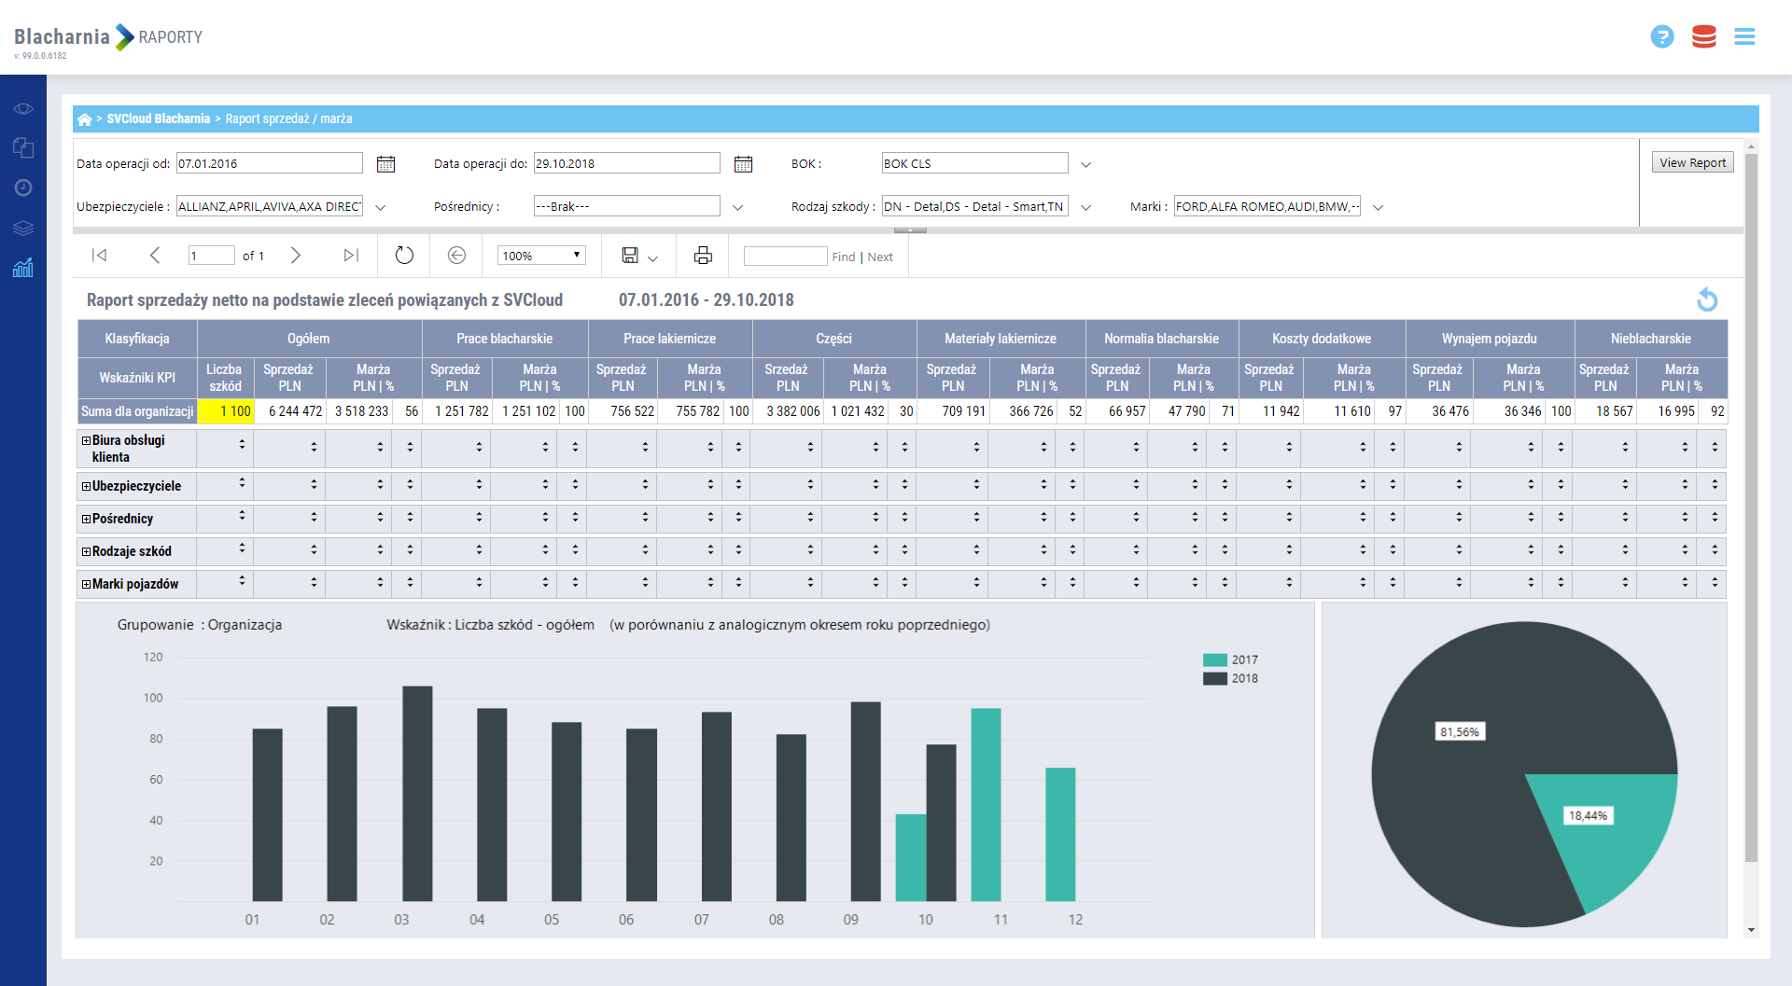Click the blue reset arrow near report title
1792x986 pixels.
coord(1706,299)
